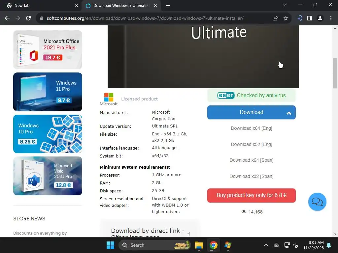Click the scrollbar down arrow
This screenshot has height=253, width=338.
(x=335, y=234)
